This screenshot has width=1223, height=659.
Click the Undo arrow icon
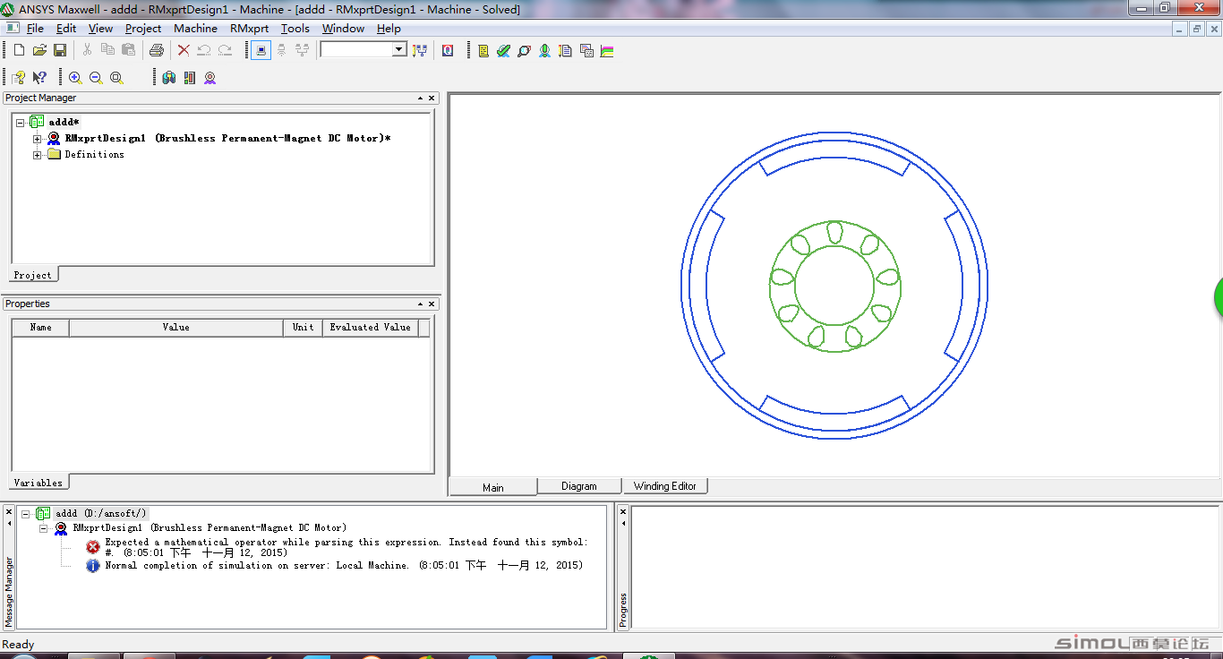(204, 50)
